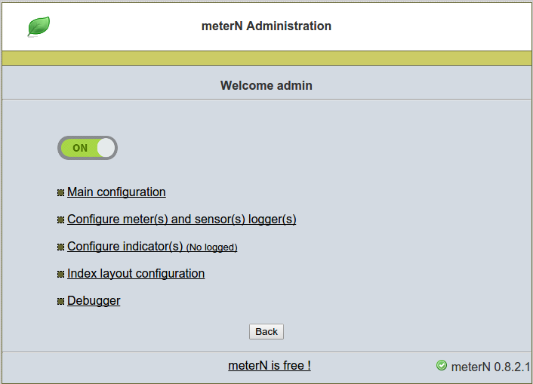
Task: Click the bullet icon beside Main configuration
Action: click(60, 192)
